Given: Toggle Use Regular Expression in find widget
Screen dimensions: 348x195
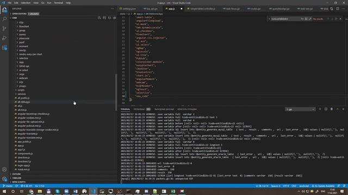Looking at the screenshot, I should tap(310, 19).
